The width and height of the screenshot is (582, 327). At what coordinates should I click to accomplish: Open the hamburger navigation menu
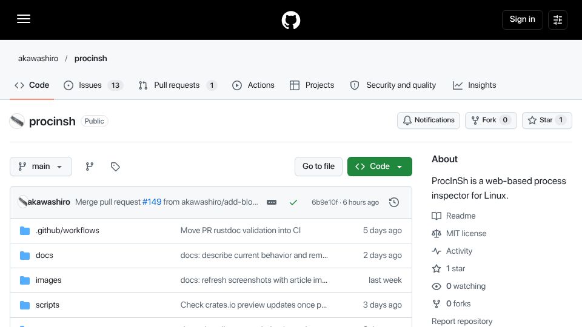[24, 19]
